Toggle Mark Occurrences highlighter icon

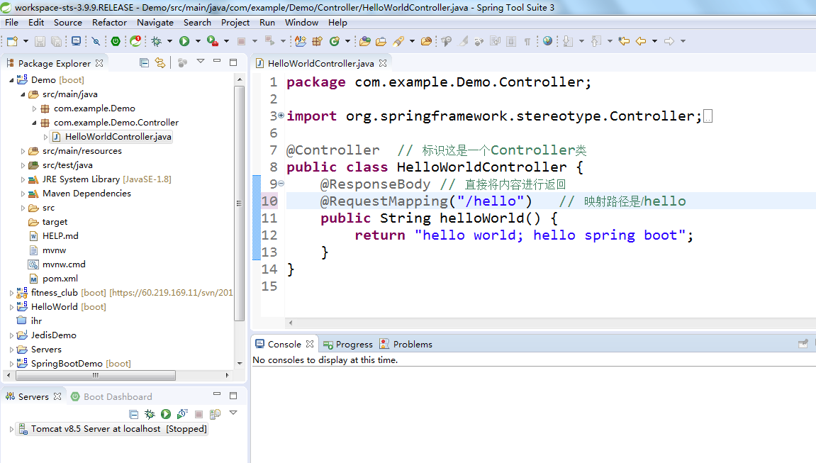[x=463, y=41]
